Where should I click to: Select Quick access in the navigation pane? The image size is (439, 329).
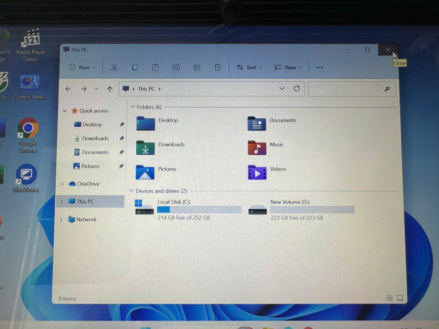coord(90,111)
